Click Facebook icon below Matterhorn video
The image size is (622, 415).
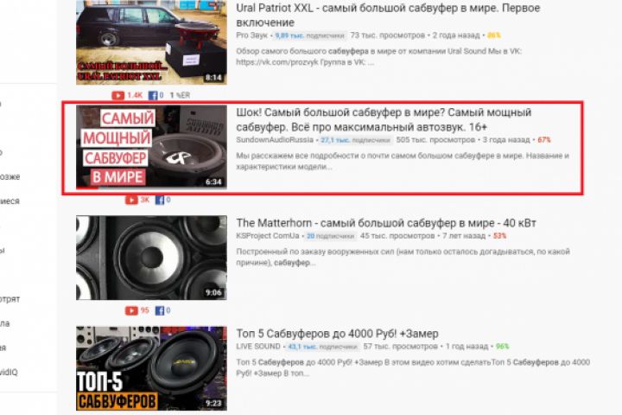click(x=160, y=310)
